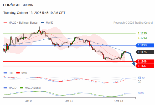The width and height of the screenshot is (155, 105).
Task: Click the Oct 13 date axis label
Action: [x=119, y=101]
